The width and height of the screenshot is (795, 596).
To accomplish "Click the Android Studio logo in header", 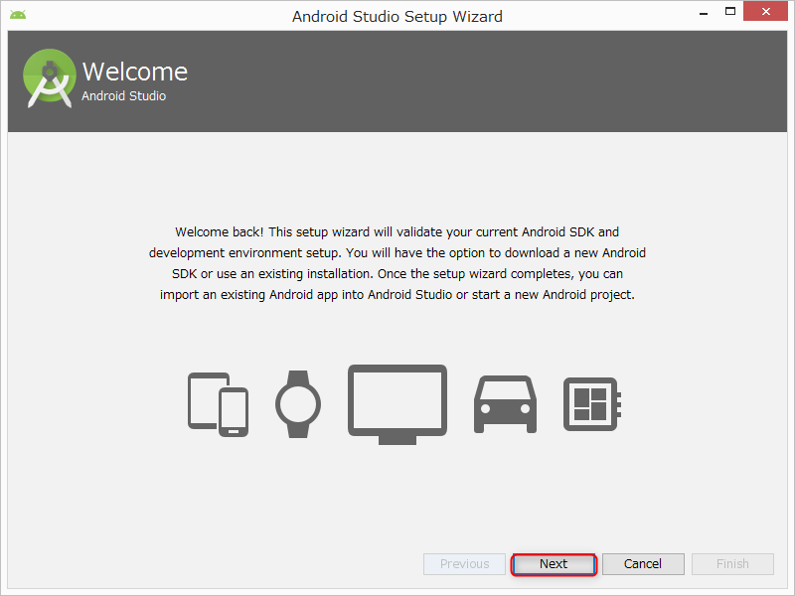I will tap(49, 78).
